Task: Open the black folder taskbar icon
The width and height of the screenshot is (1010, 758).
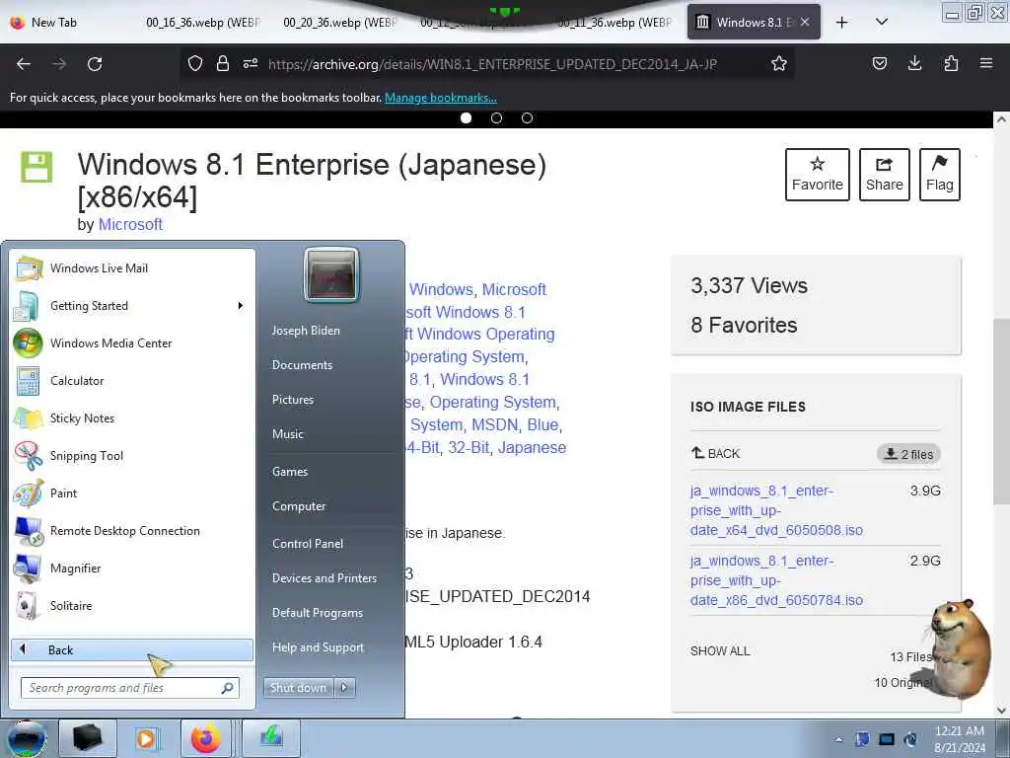Action: tap(87, 738)
